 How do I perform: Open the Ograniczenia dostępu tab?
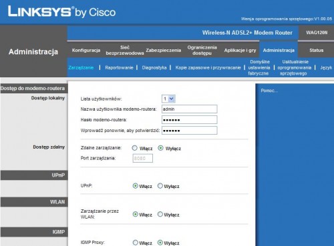[x=202, y=50]
